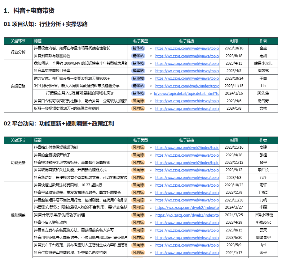Follow link in 周先生 author row
The width and height of the screenshot is (295, 258).
(187, 93)
